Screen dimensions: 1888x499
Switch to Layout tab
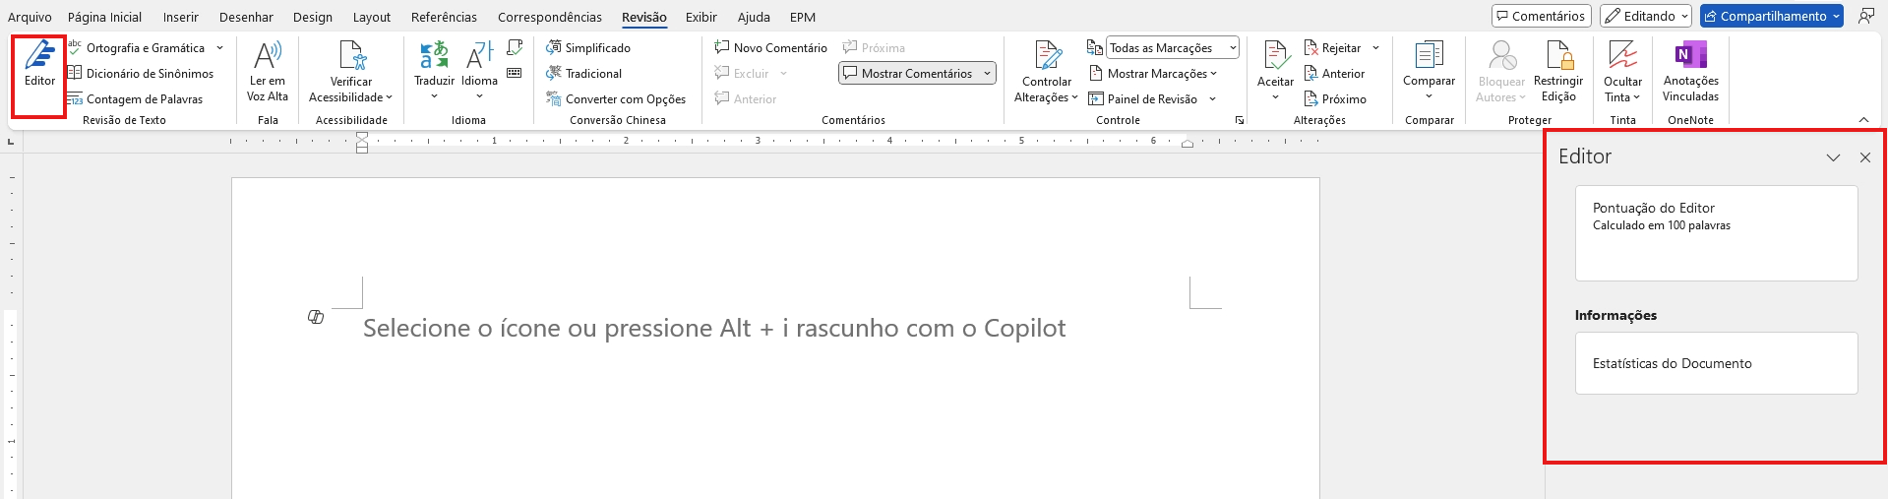pyautogui.click(x=372, y=17)
